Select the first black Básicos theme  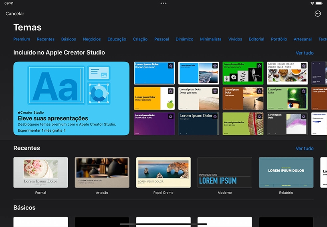click(x=102, y=222)
